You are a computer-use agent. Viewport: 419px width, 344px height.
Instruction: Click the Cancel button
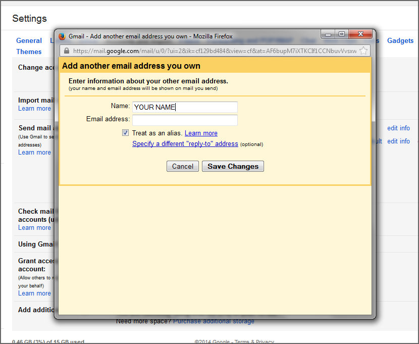coord(183,166)
